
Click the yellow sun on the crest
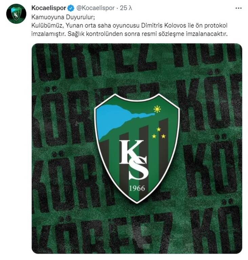point(157,109)
